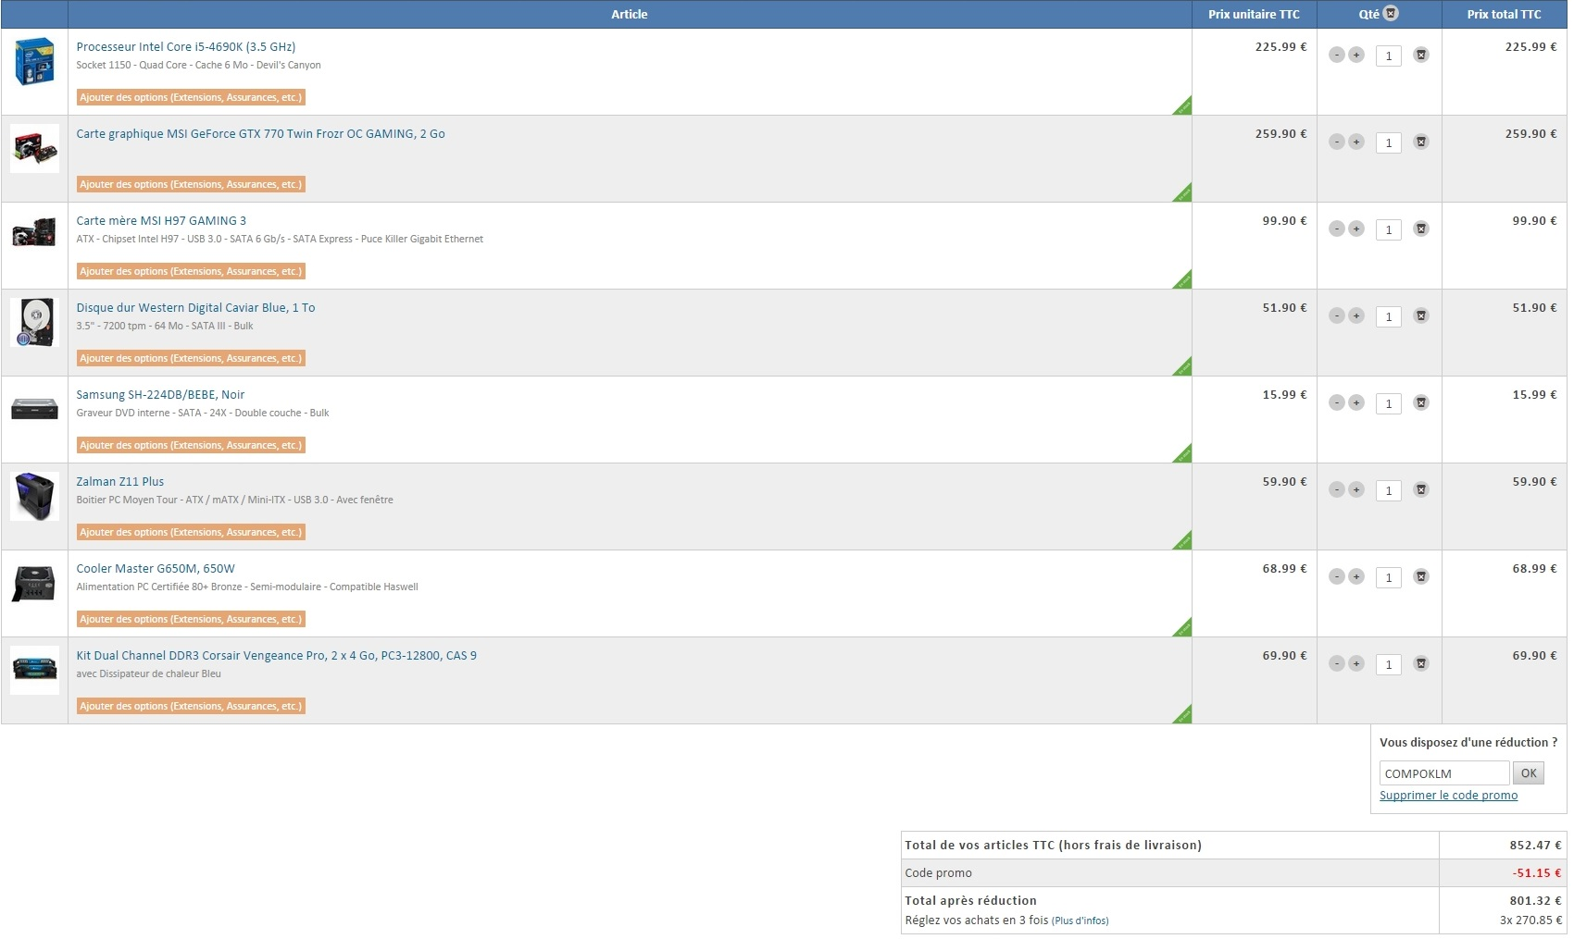Delete Corsair Vengeance Pro kit from cart
Image resolution: width=1574 pixels, height=939 pixels.
point(1421,664)
